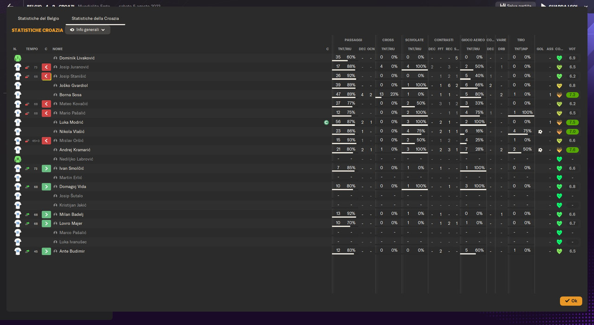594x325 pixels.
Task: Click Dominik Livaković's green goalkeeper shirt icon
Action: tap(18, 58)
